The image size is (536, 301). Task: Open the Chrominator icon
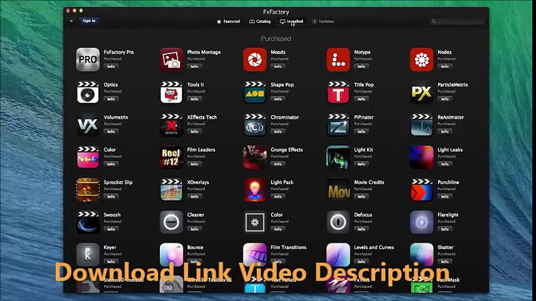[255, 125]
